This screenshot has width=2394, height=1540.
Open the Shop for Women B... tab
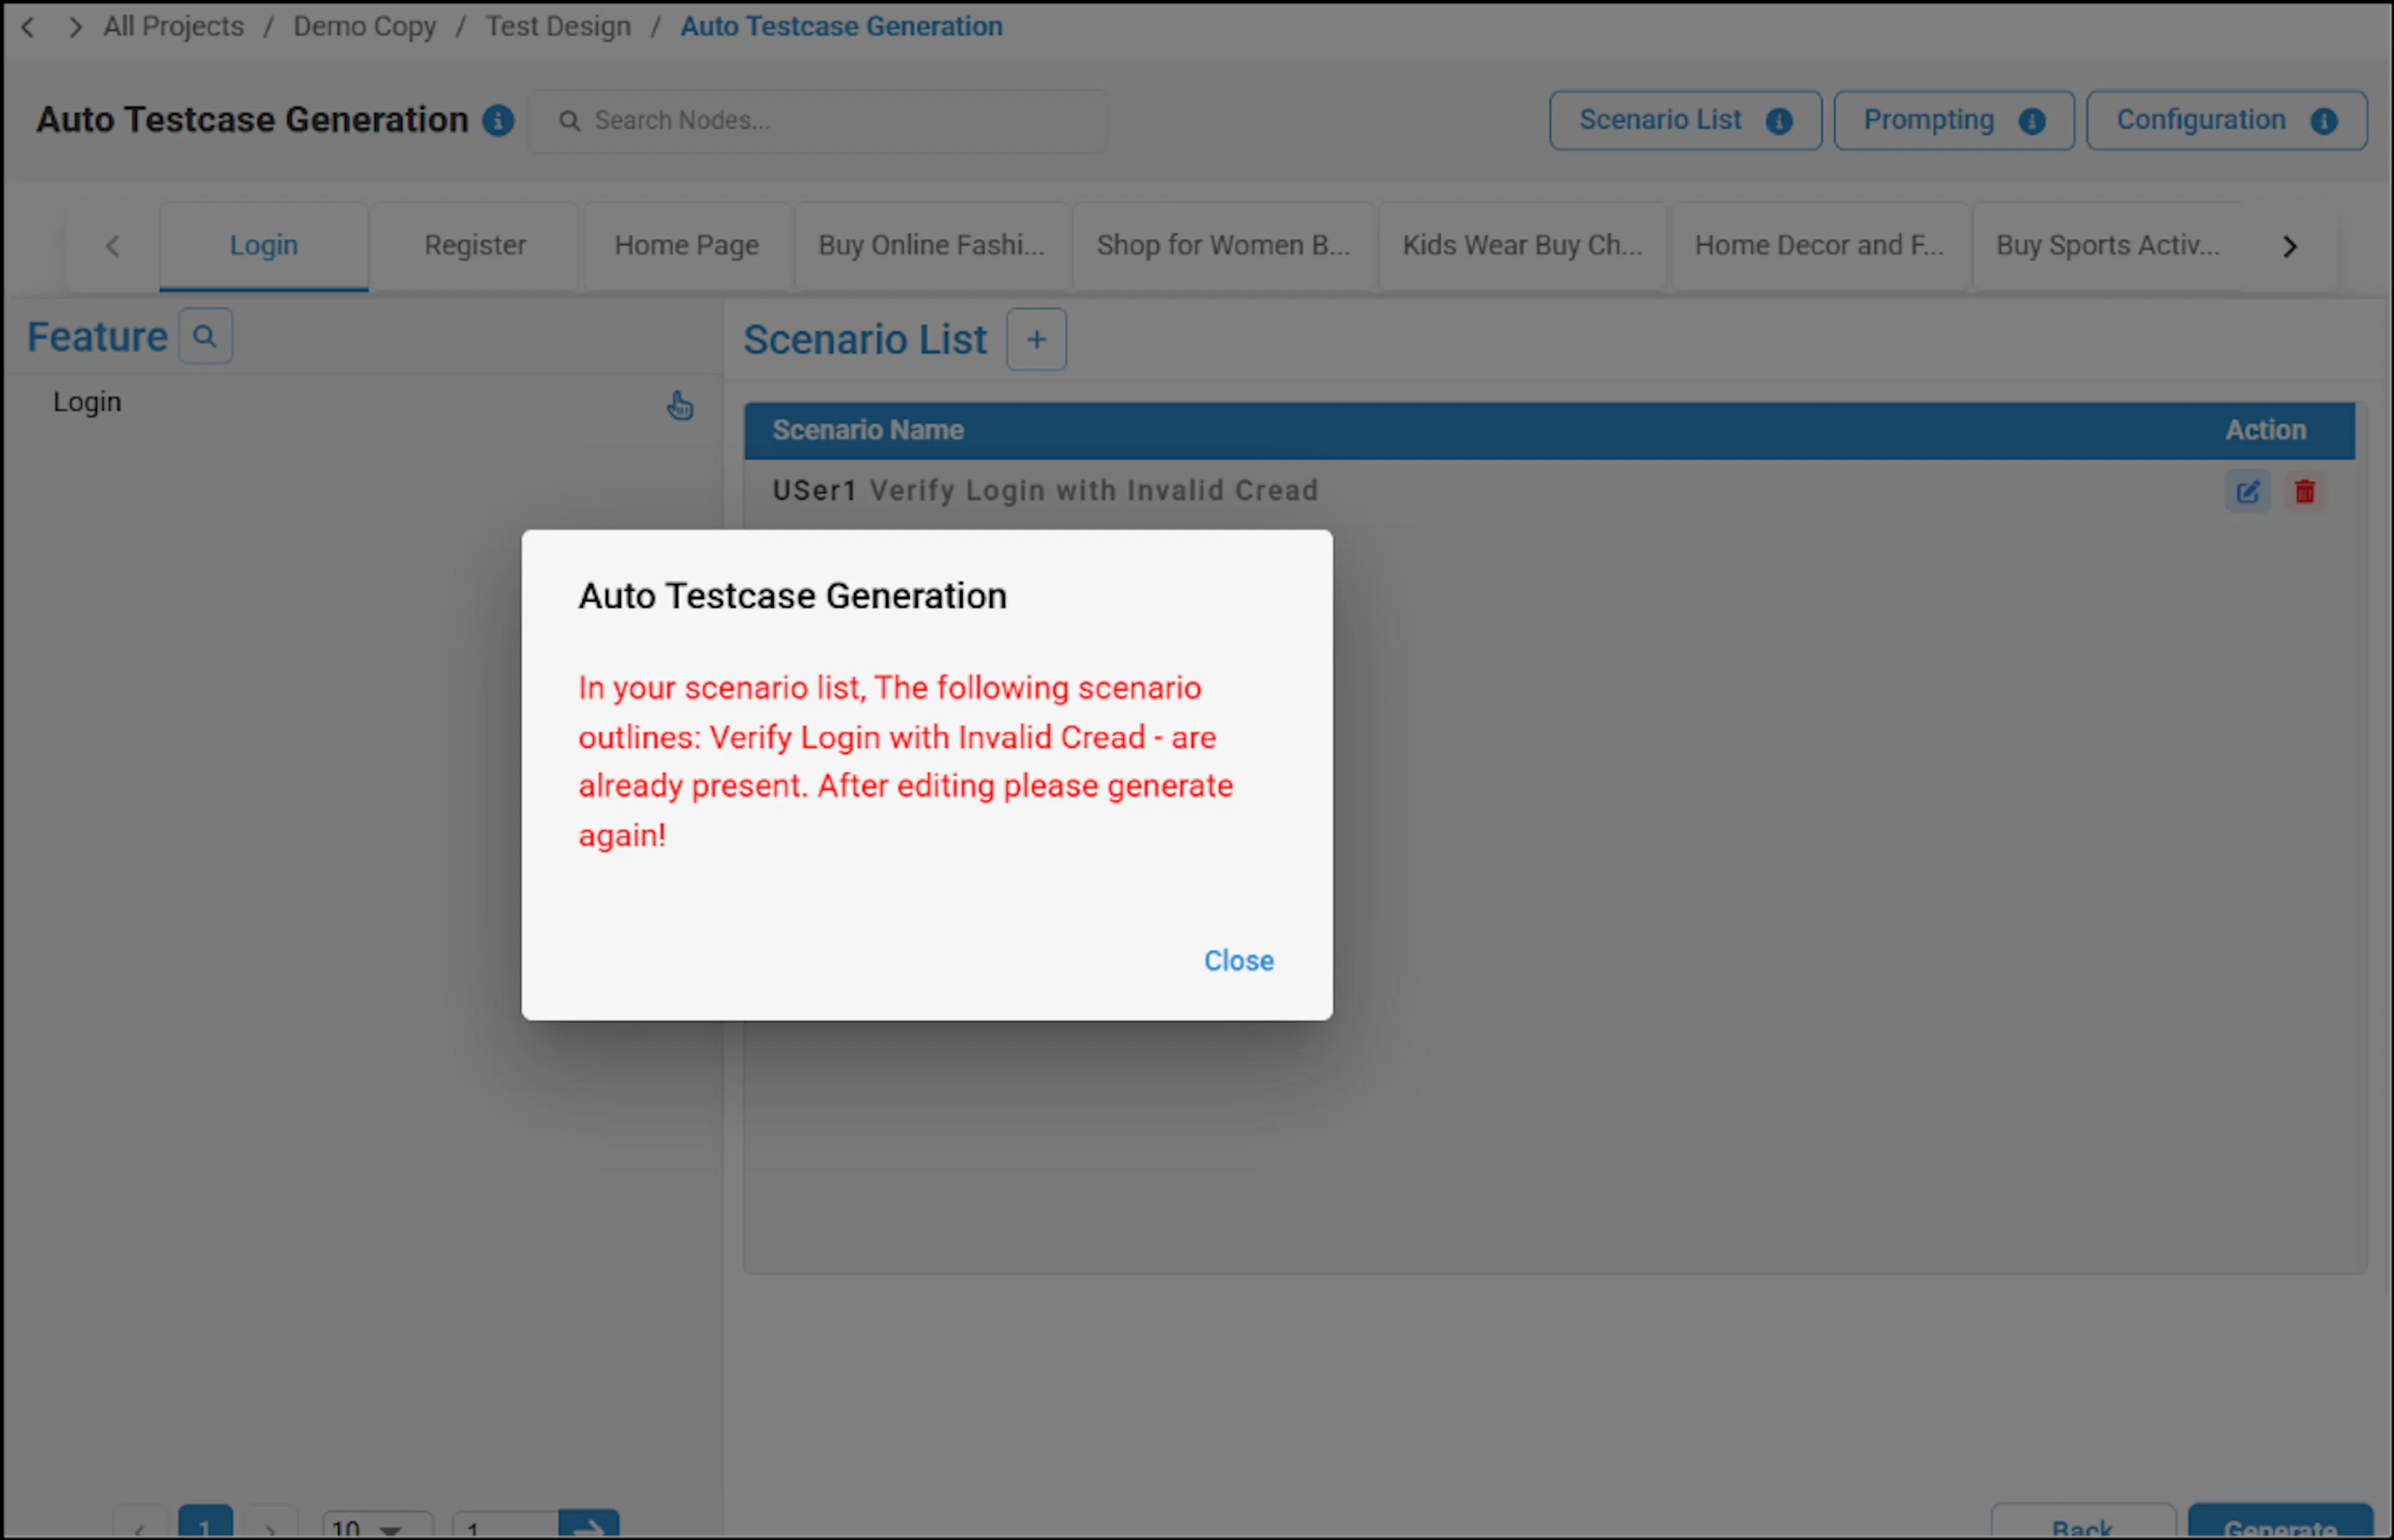(x=1223, y=246)
